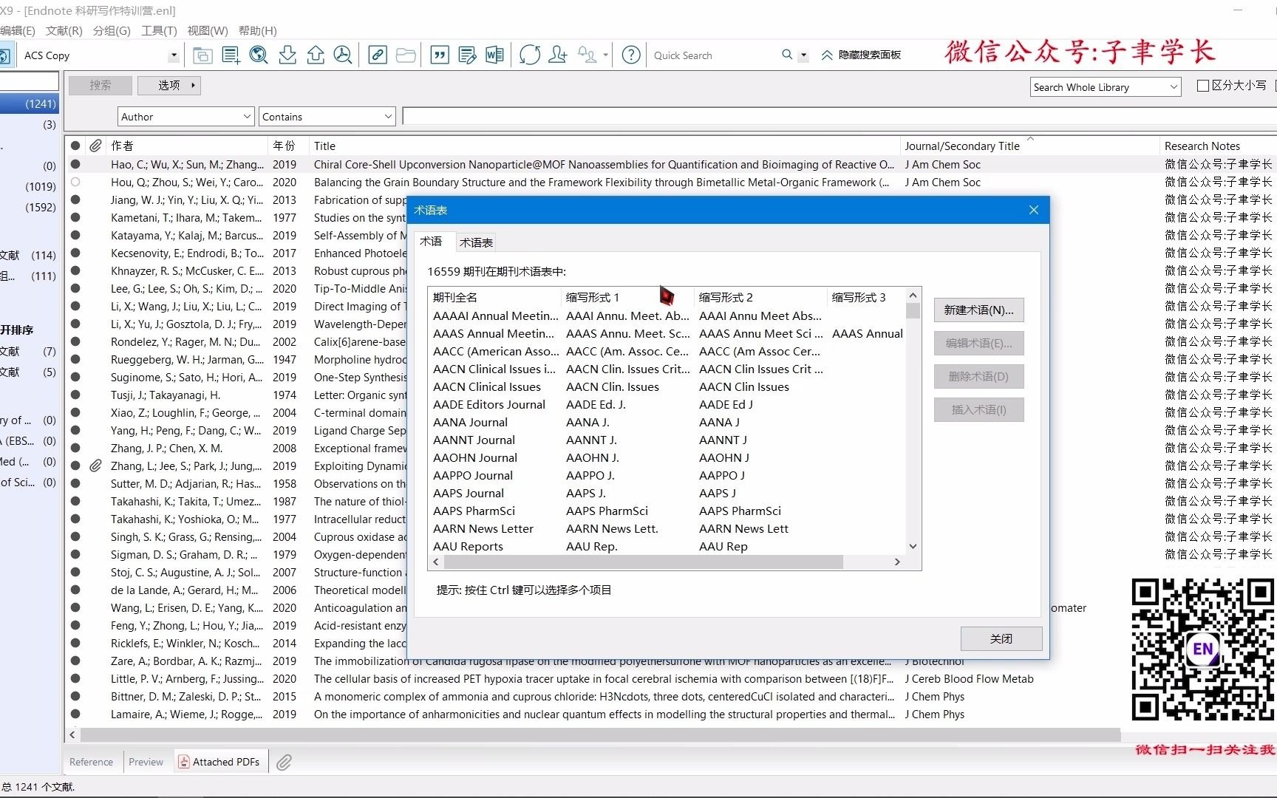
Task: Toggle read dot for Kametani, T. row
Action: pyautogui.click(x=75, y=217)
